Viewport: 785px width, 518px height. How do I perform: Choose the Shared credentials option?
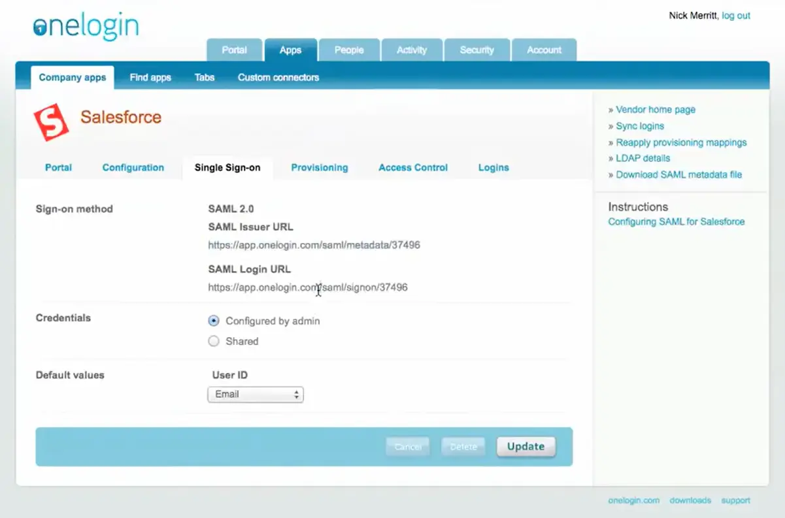pos(213,341)
